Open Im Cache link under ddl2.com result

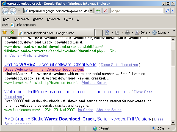click(x=12, y=56)
